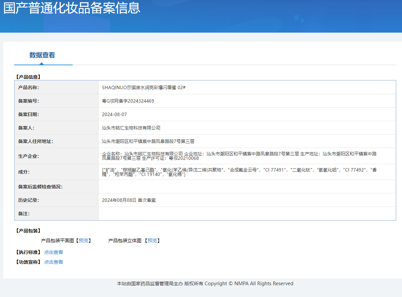
Task: Click filer name 汕头市铭汇生物科技有限公司 in 备案人 row
Action: [131, 128]
